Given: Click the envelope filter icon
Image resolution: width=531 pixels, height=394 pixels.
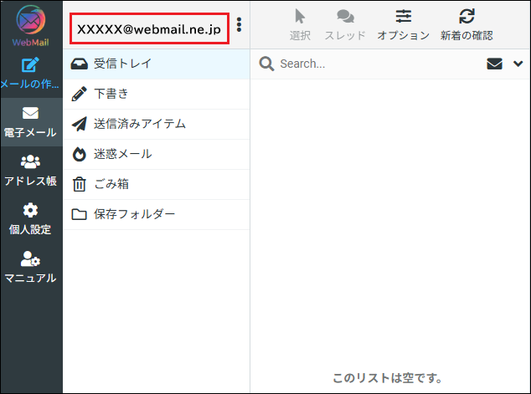Looking at the screenshot, I should tap(495, 64).
